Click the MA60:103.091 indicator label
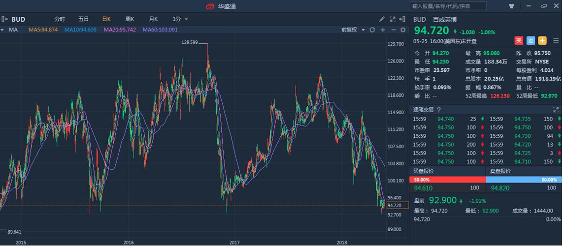 tap(160, 30)
